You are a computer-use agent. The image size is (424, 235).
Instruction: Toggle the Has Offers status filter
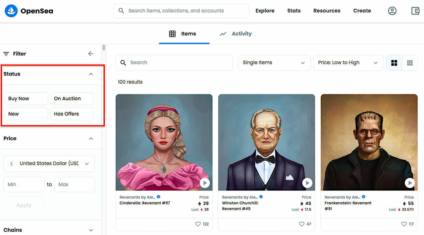click(x=72, y=114)
